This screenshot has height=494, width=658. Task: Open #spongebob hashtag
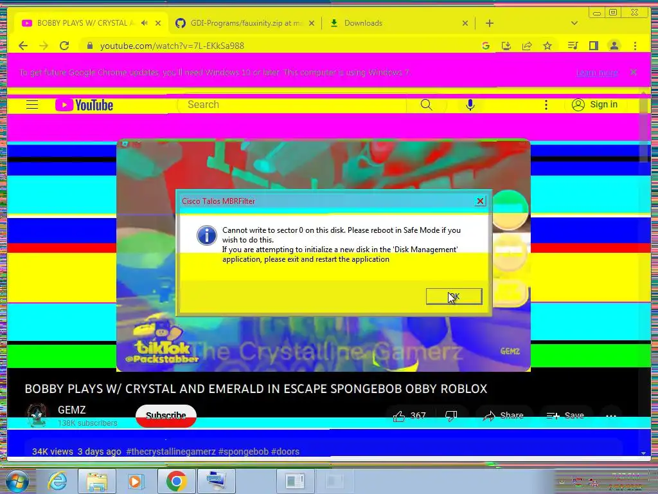coord(244,452)
